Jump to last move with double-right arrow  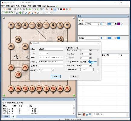pyautogui.click(x=24, y=9)
